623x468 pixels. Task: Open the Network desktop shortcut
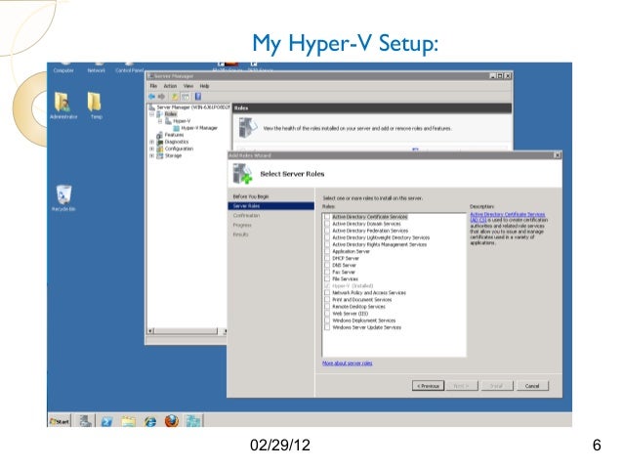96,68
